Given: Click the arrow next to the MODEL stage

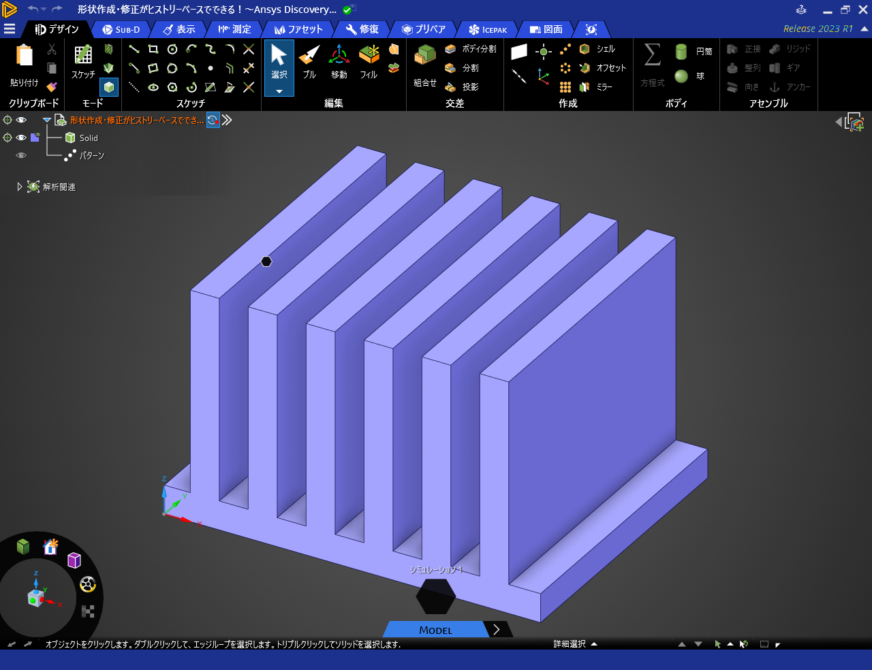Looking at the screenshot, I should 497,630.
